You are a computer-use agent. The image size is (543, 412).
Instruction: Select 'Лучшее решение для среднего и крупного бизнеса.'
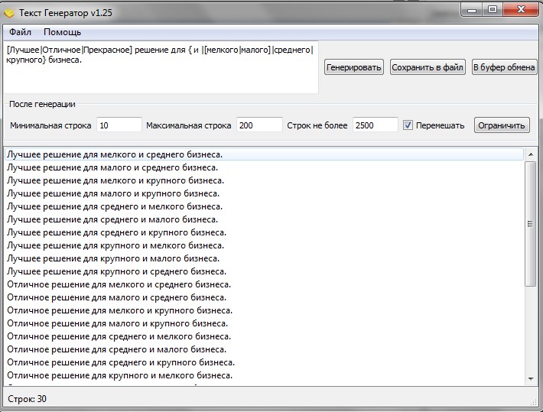tap(265, 232)
